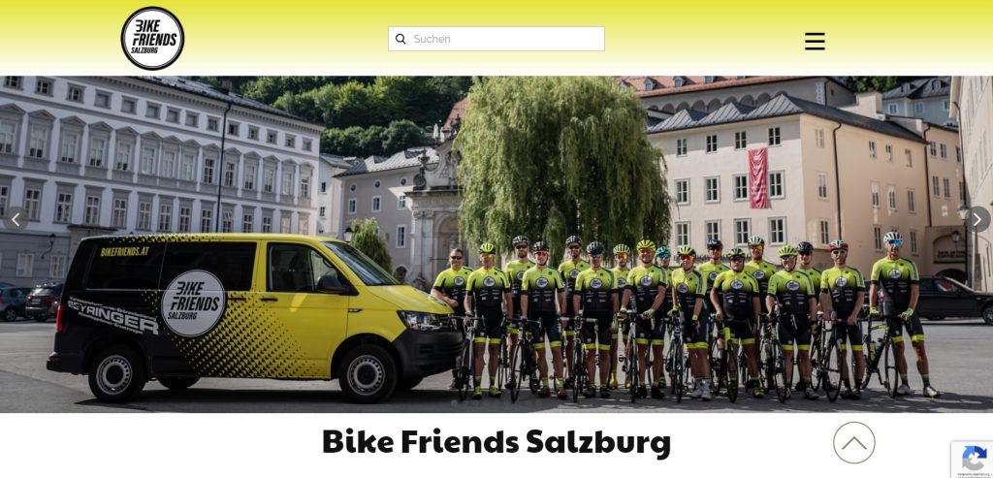Open the reCAPTCHA privacy badge

point(972,459)
